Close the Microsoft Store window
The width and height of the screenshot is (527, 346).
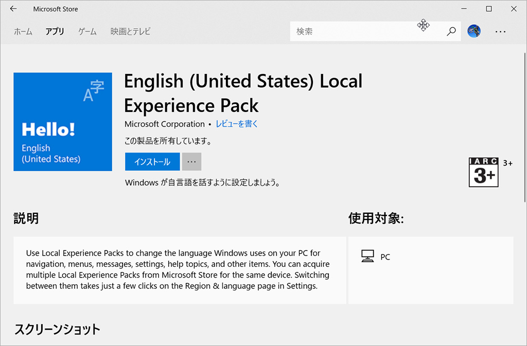click(514, 9)
